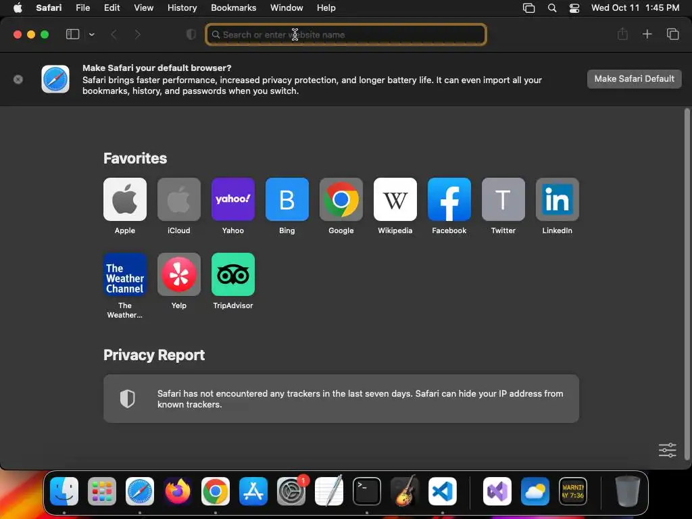Open Visual Studio from the Dock

pos(497,491)
